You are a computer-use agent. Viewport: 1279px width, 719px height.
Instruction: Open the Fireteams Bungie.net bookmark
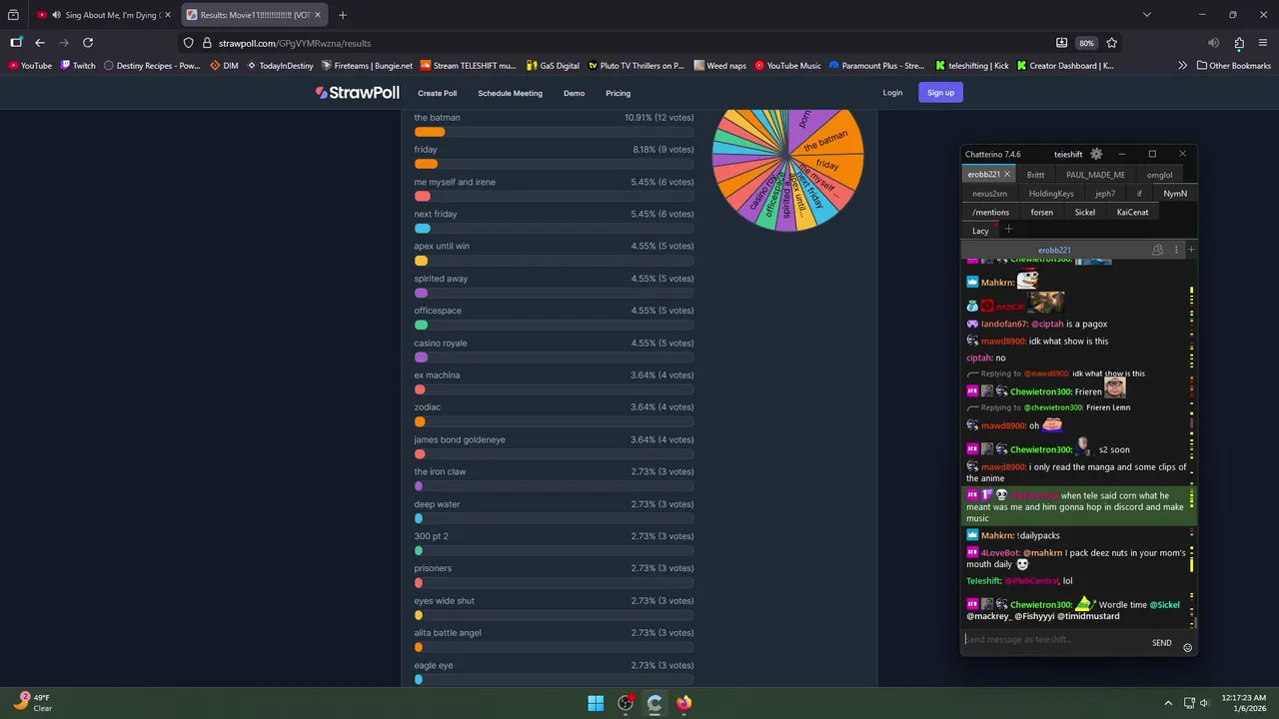366,66
